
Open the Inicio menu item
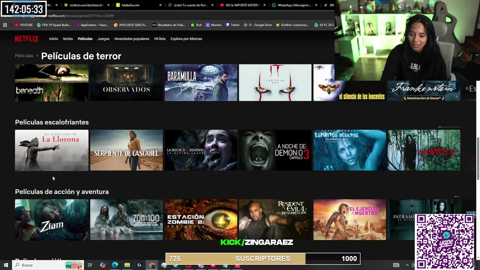[x=54, y=39]
